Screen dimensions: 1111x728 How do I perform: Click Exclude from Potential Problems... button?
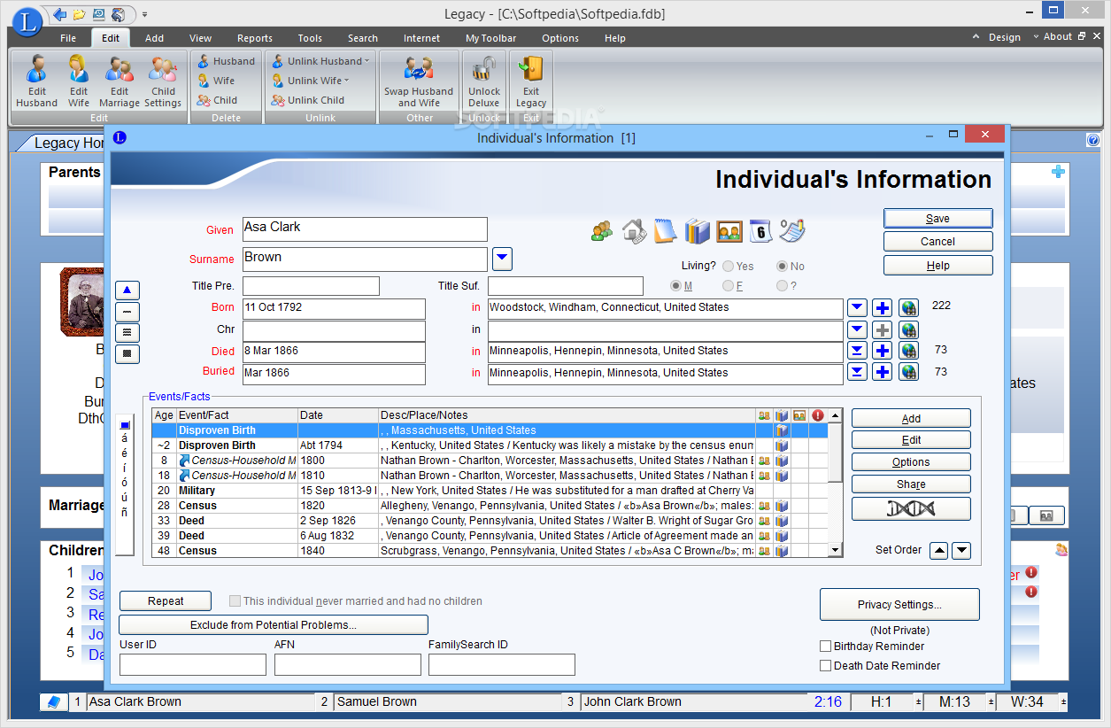pos(274,625)
